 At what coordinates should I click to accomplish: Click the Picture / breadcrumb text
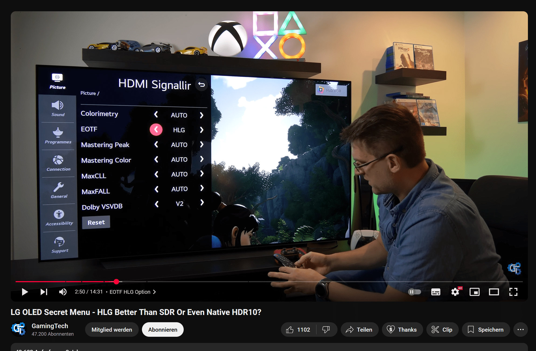tap(90, 93)
